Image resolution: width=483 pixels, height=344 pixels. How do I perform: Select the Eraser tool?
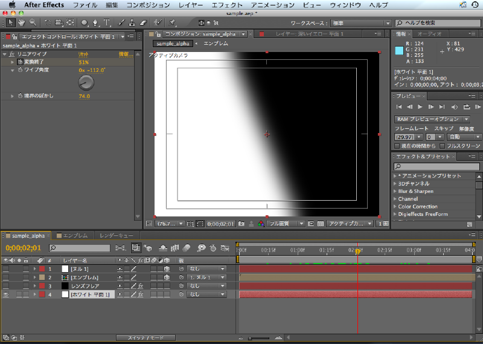tap(142, 22)
